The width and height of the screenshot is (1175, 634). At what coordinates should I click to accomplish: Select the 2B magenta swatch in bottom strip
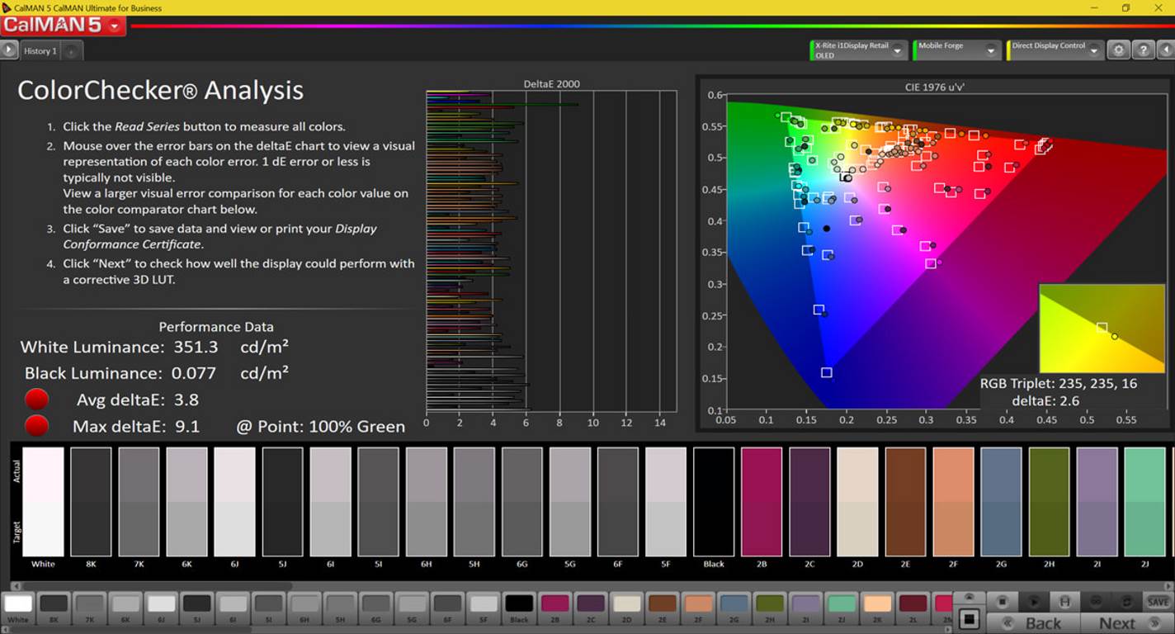point(554,604)
